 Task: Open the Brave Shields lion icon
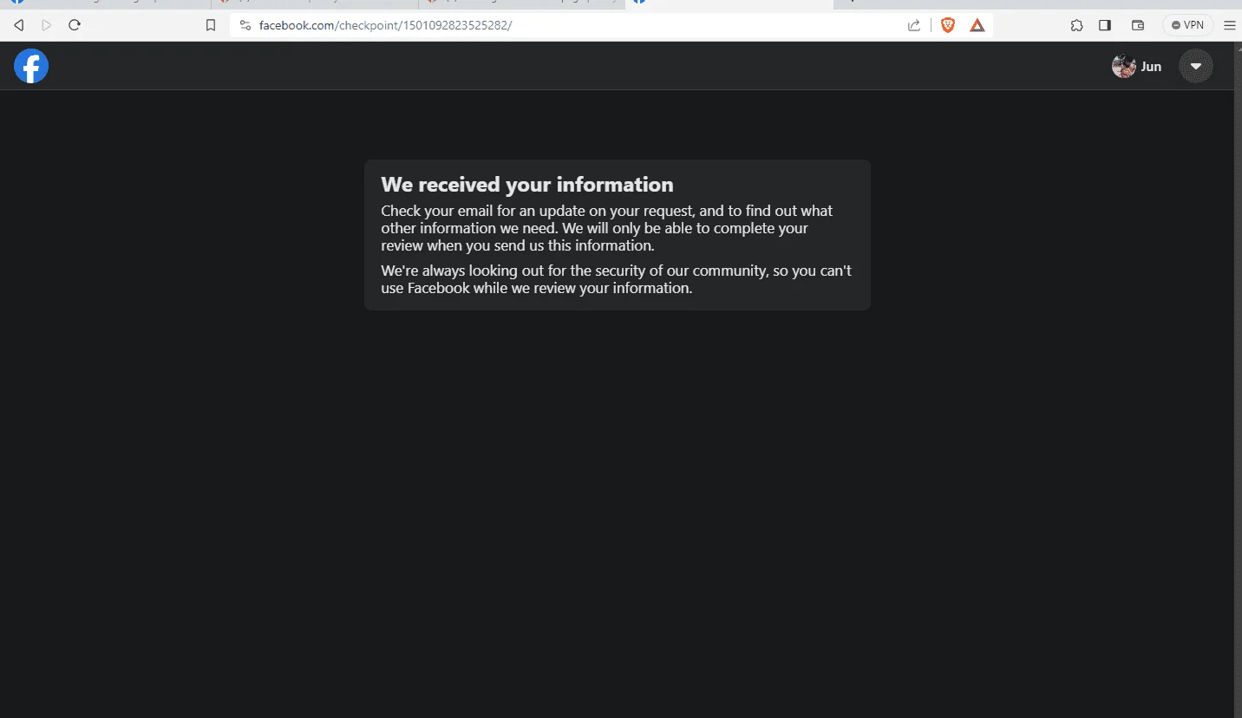[x=948, y=25]
